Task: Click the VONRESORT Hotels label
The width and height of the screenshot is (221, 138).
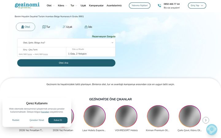Action: point(126,130)
